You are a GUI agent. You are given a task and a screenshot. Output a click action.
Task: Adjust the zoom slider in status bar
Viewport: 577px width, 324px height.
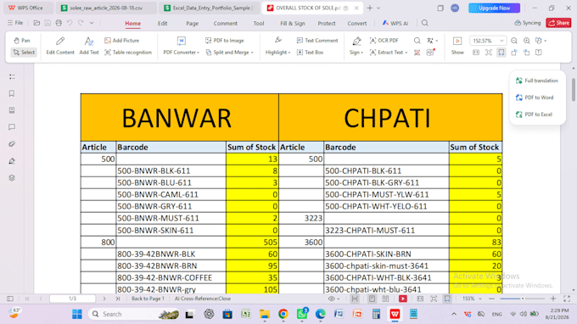522,299
